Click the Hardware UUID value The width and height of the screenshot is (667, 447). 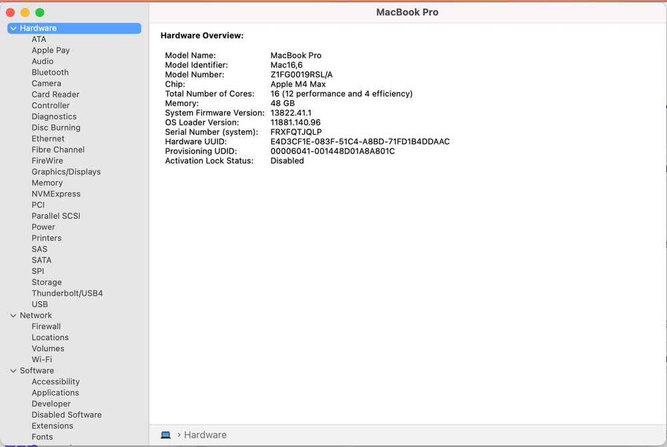[x=360, y=141]
